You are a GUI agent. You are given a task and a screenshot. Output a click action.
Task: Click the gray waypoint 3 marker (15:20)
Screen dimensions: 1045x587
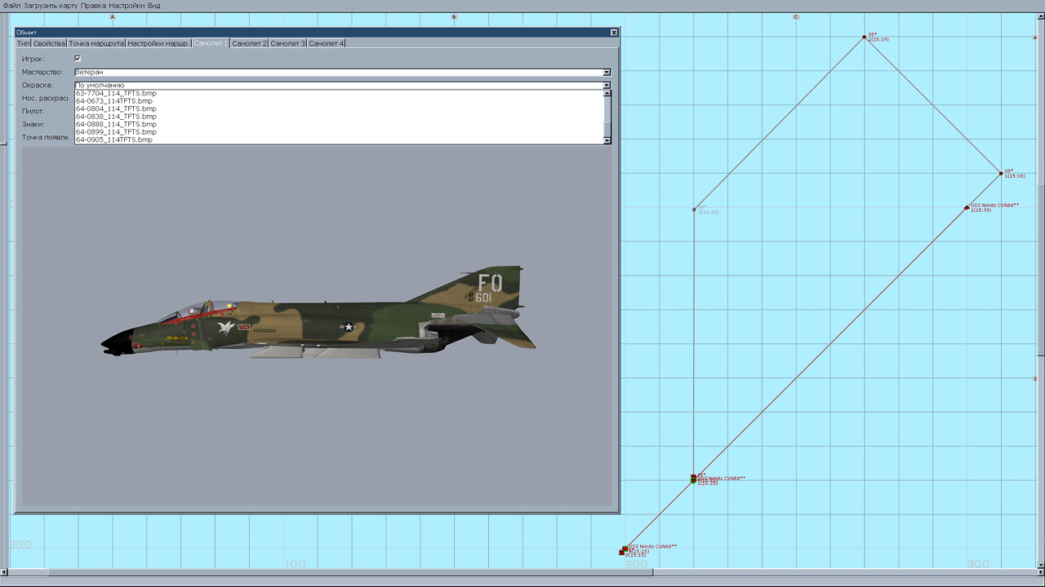694,209
